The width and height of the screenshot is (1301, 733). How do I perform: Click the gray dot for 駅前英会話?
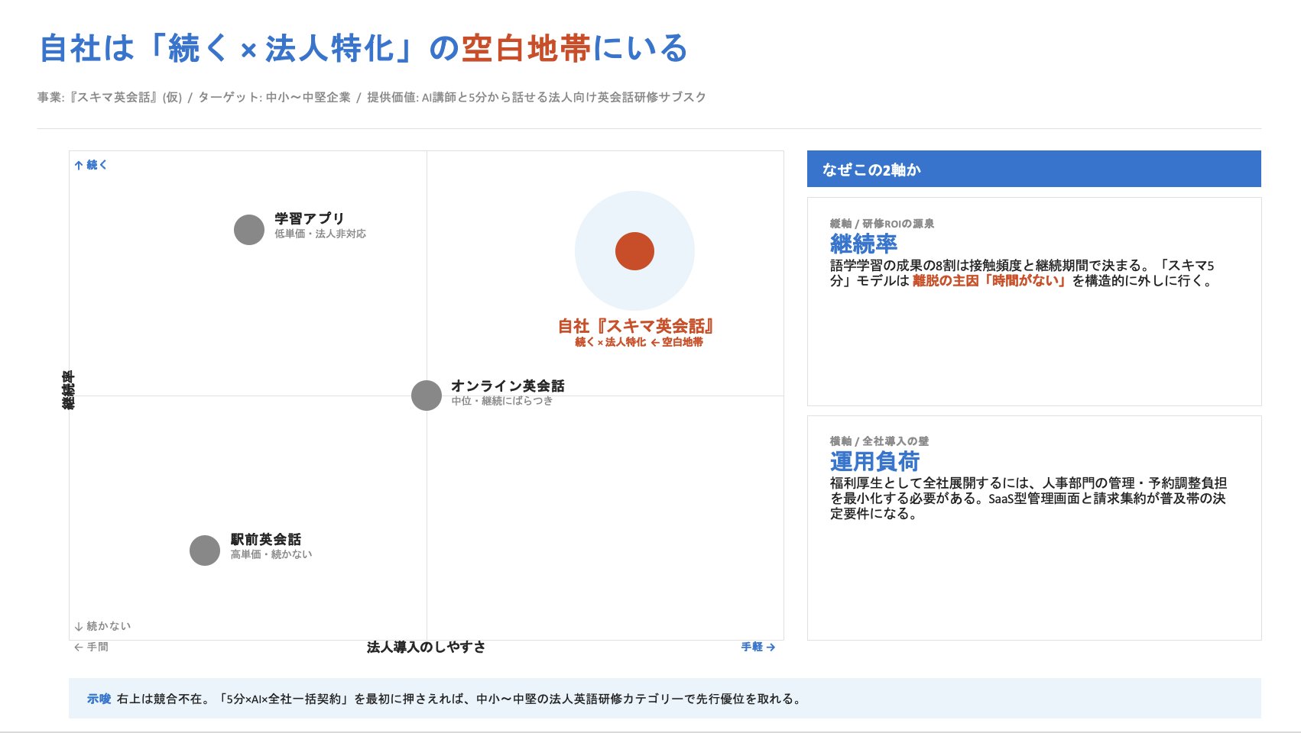click(205, 551)
